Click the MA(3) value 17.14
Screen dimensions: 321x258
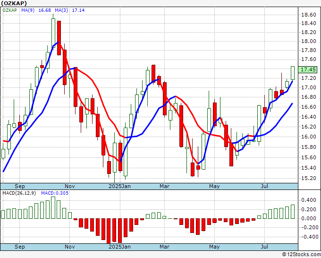pos(78,10)
